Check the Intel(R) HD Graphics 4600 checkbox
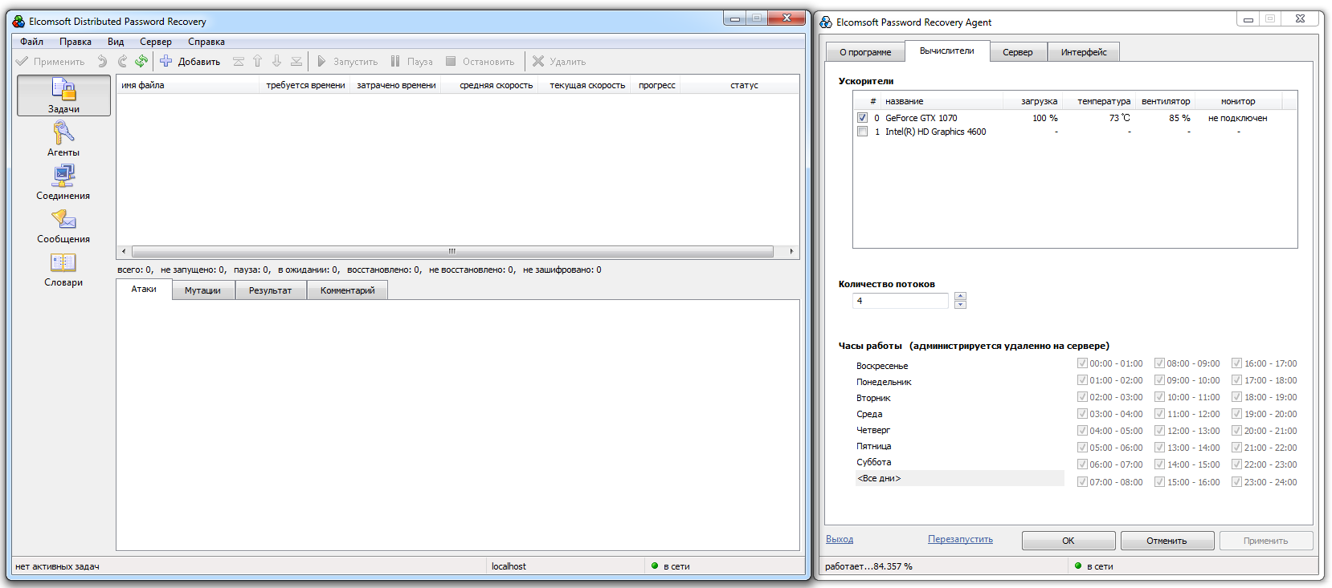Screen dimensions: 1332x588 point(862,132)
